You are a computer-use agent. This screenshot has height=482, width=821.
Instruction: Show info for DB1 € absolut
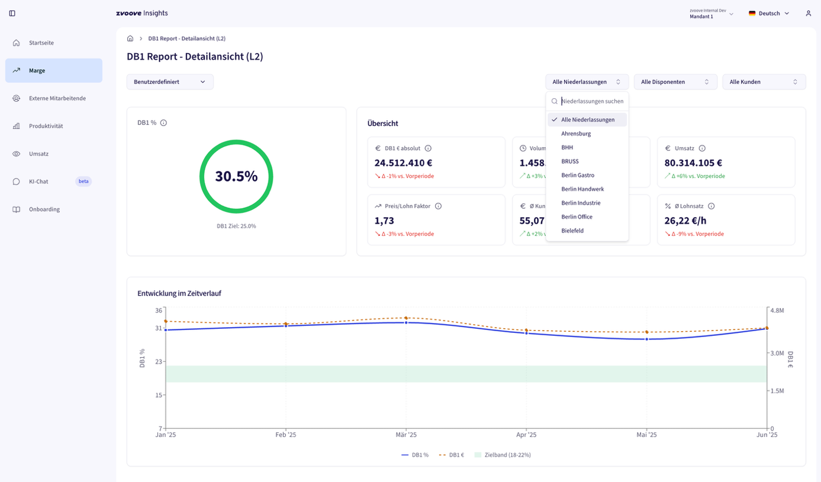[428, 148]
